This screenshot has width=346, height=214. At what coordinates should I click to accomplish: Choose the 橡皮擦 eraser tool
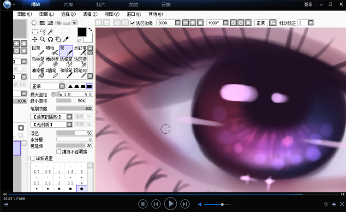tap(52, 62)
